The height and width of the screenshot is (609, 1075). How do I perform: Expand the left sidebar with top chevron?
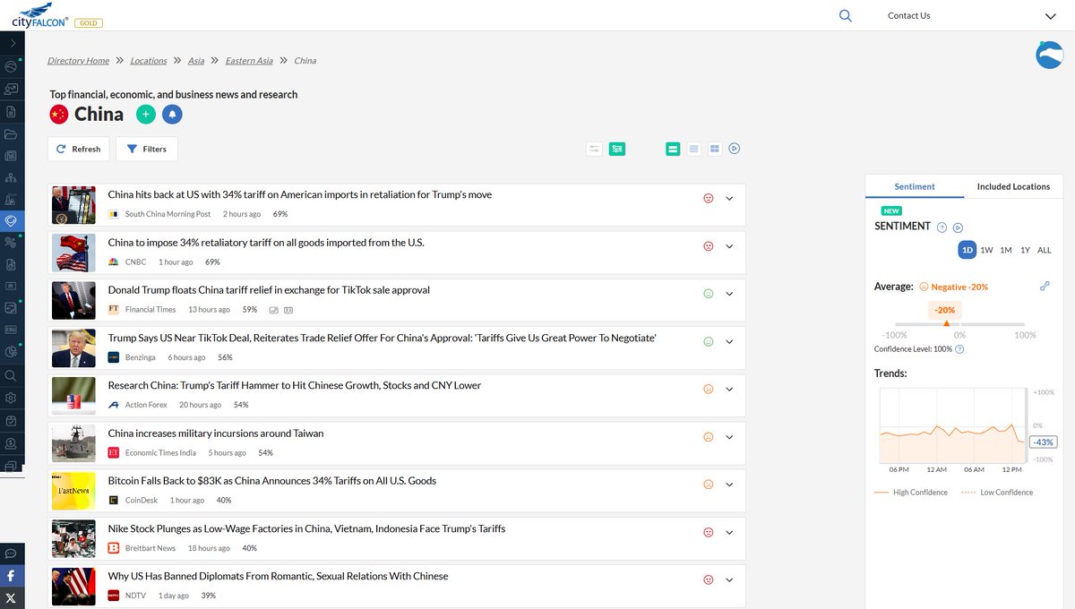pos(13,43)
